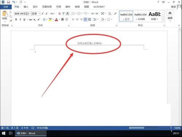Decrease paragraph indent
The image size is (182, 137).
click(x=93, y=13)
